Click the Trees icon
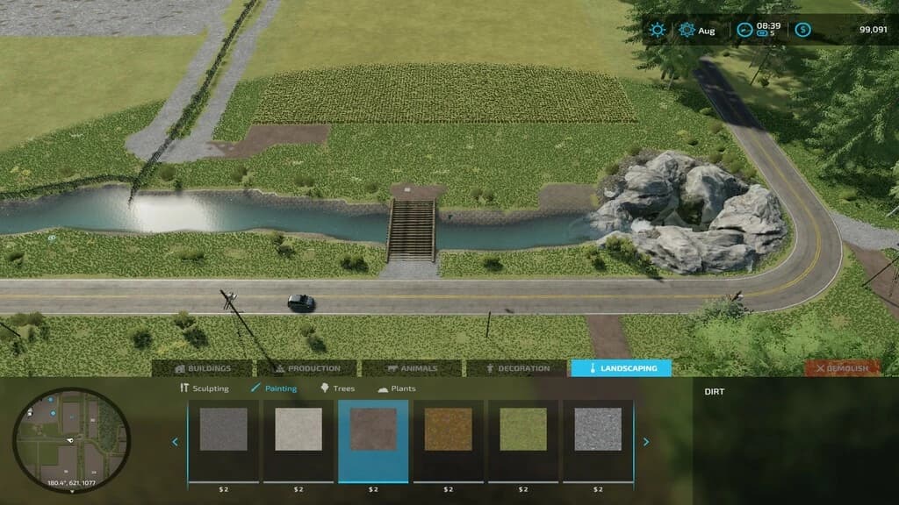The image size is (899, 505). tap(325, 388)
